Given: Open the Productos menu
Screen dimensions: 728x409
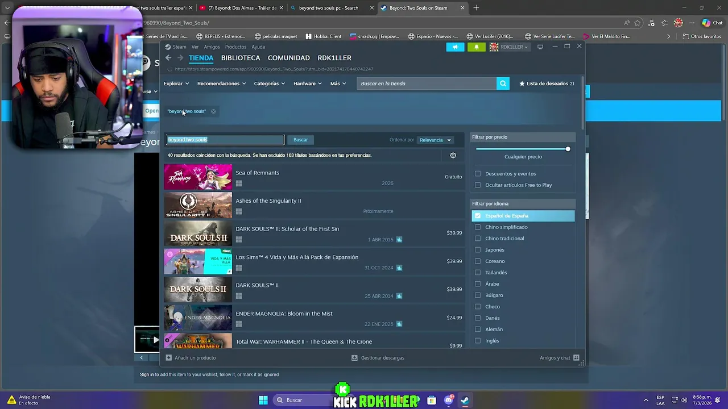Looking at the screenshot, I should click(x=235, y=47).
